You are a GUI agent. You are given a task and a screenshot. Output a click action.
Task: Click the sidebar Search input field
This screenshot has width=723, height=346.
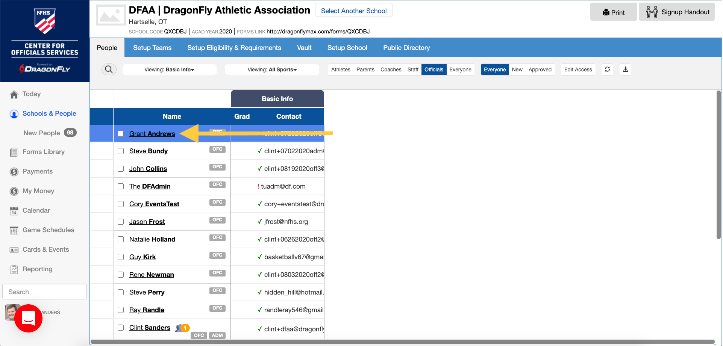pyautogui.click(x=45, y=292)
